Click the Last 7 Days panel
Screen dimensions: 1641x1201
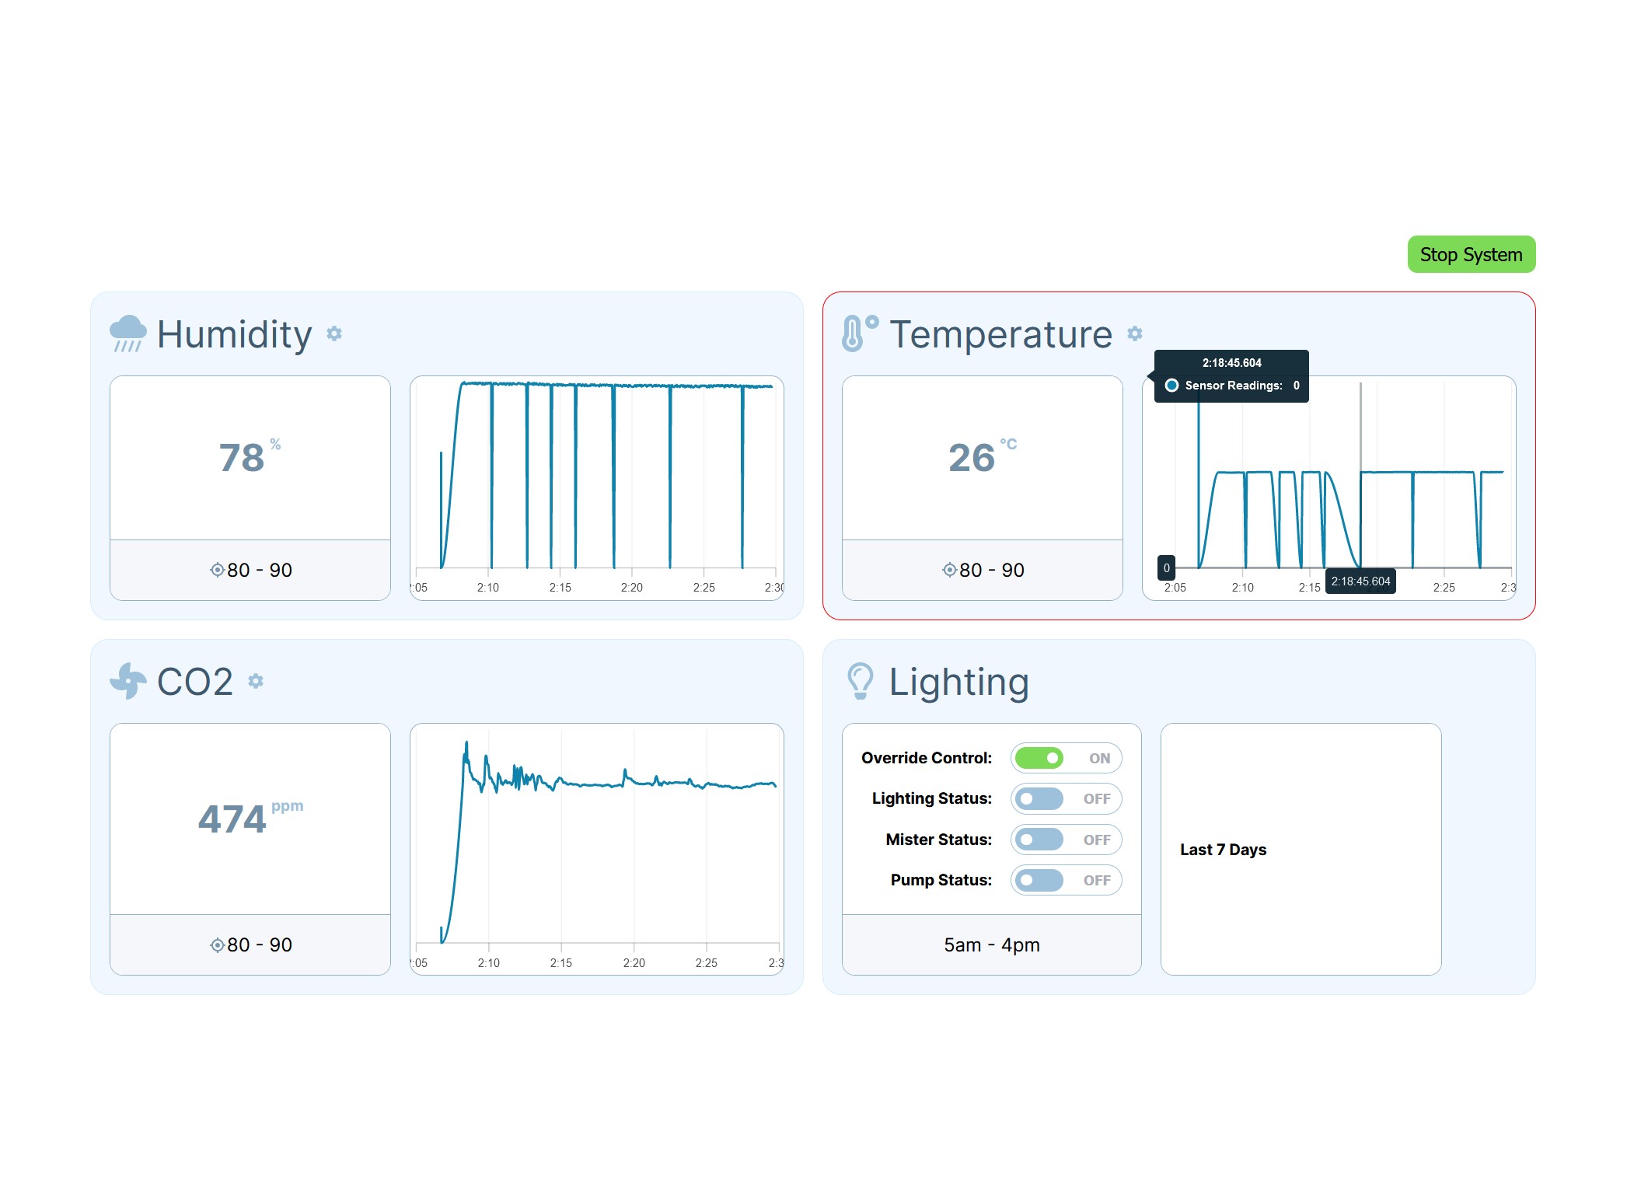pyautogui.click(x=1301, y=849)
